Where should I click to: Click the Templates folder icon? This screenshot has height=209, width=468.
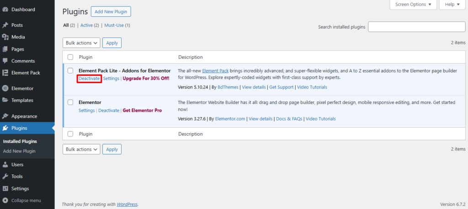5,100
